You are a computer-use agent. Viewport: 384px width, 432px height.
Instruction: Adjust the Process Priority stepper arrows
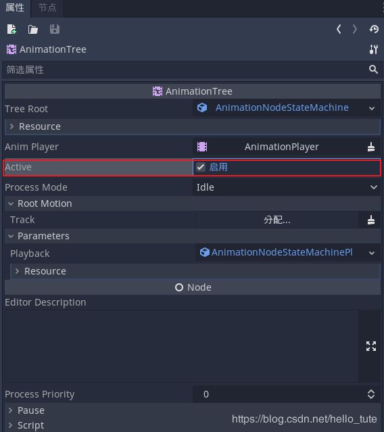(371, 394)
